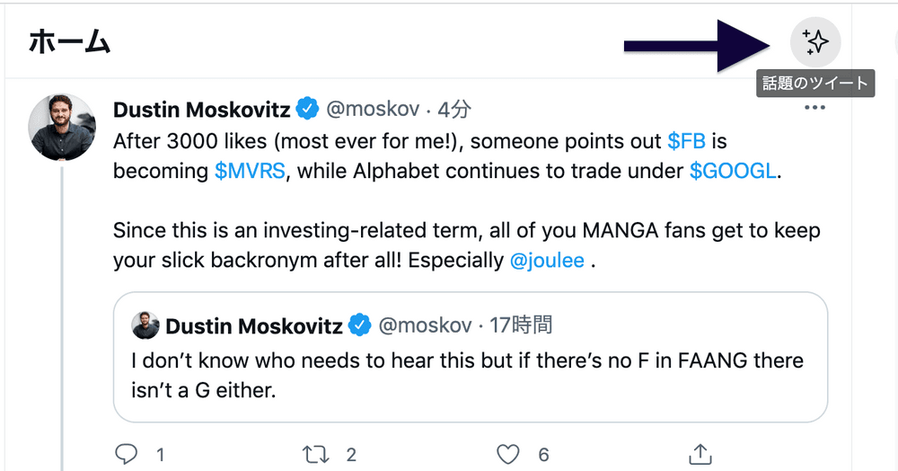
Task: Click the share tweet icon
Action: point(700,454)
